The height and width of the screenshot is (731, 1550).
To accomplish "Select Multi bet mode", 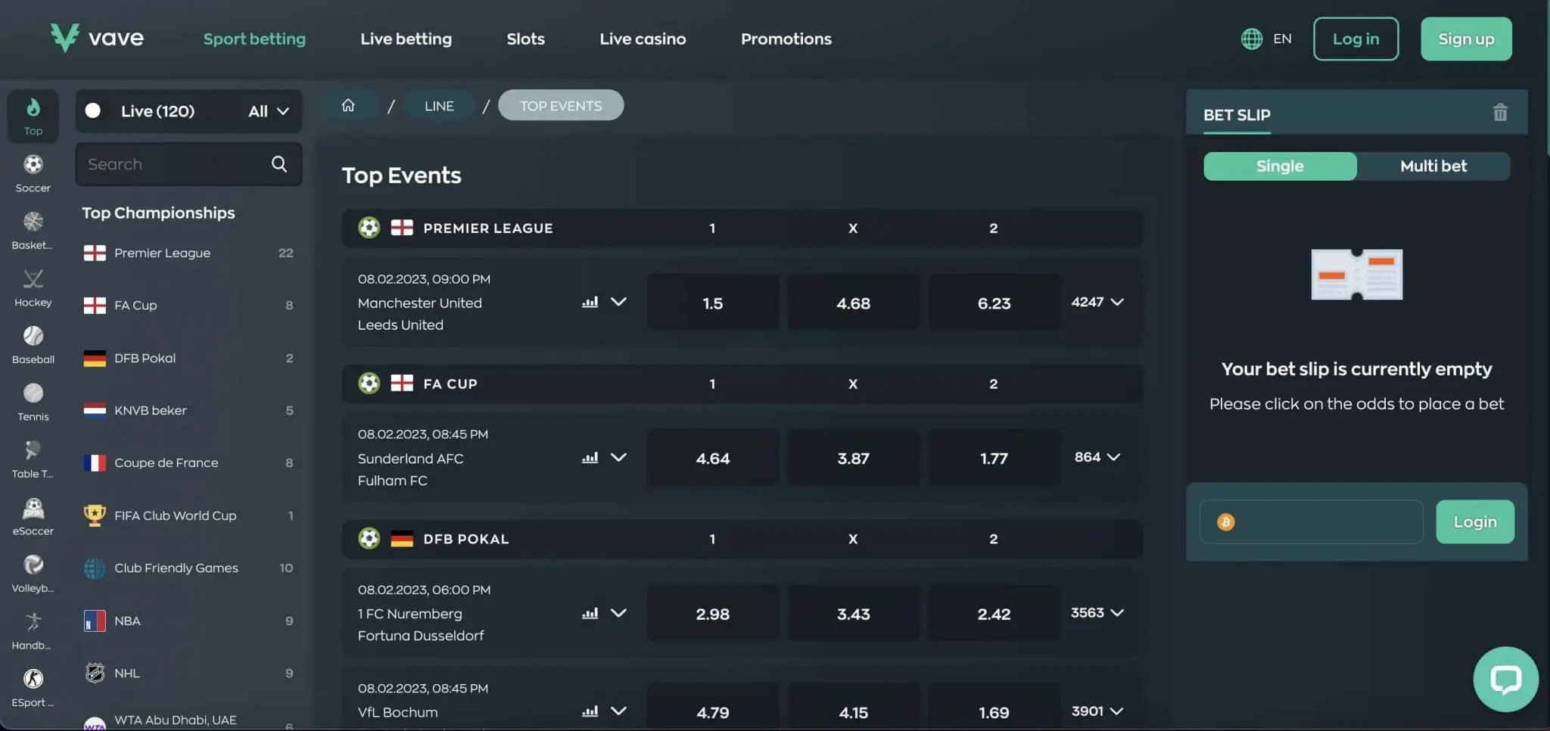I will click(x=1433, y=166).
